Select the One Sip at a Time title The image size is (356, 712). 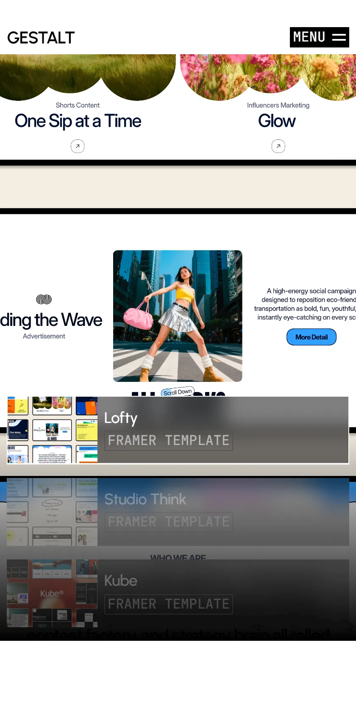click(x=78, y=121)
